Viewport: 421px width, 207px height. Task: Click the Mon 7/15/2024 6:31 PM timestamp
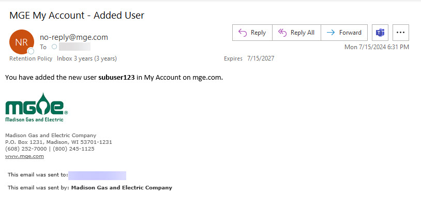pos(377,47)
